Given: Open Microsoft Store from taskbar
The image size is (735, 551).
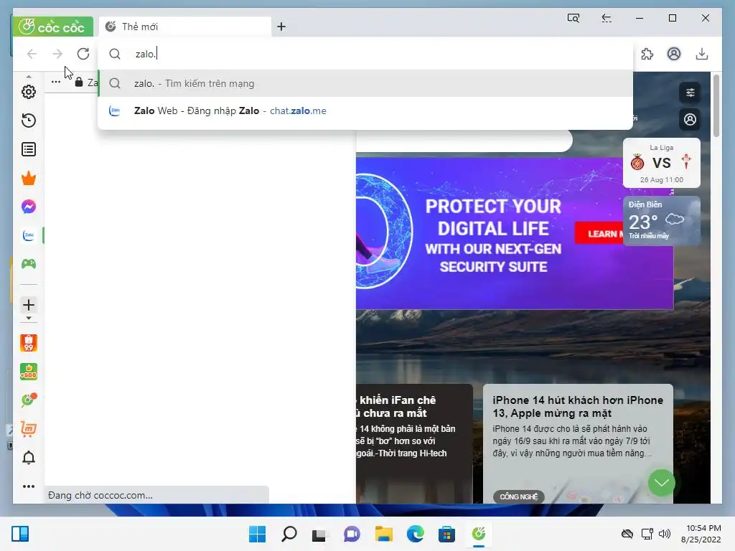Looking at the screenshot, I should coord(446,534).
